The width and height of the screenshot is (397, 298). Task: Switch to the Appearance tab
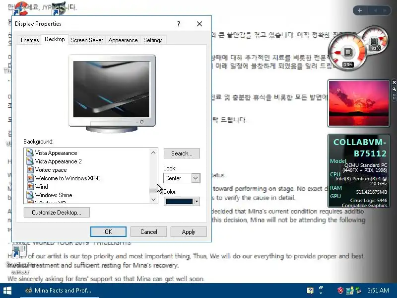coord(123,40)
